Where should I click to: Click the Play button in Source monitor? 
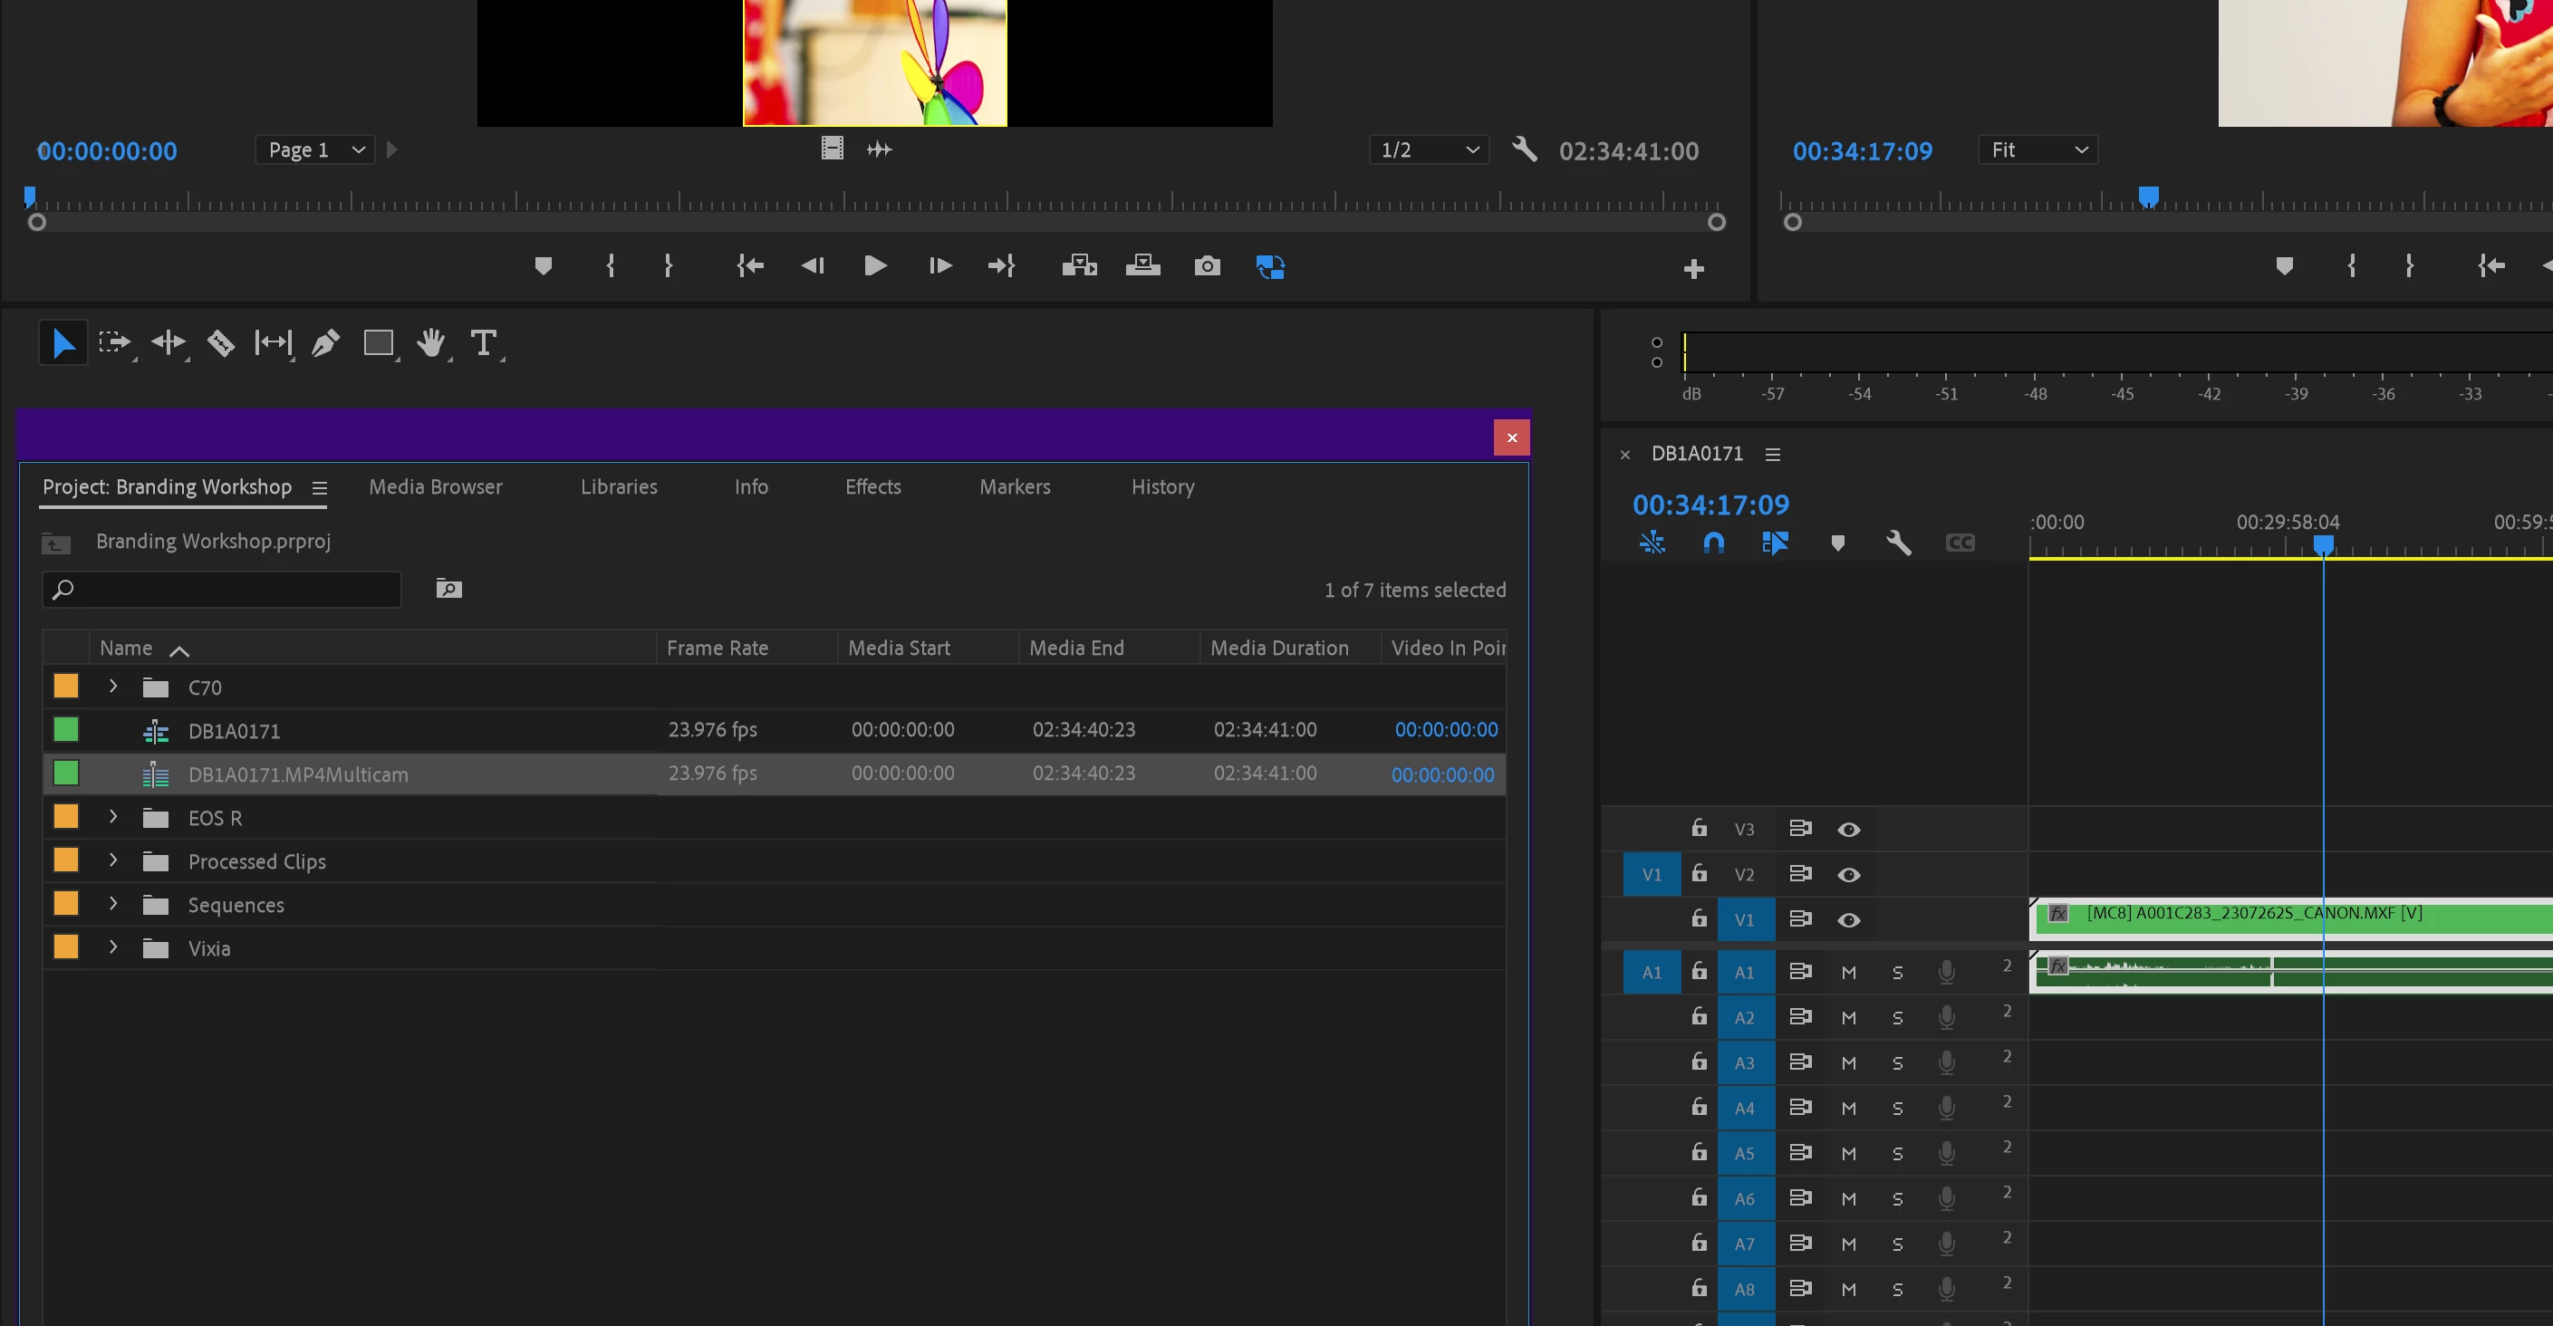click(x=874, y=265)
